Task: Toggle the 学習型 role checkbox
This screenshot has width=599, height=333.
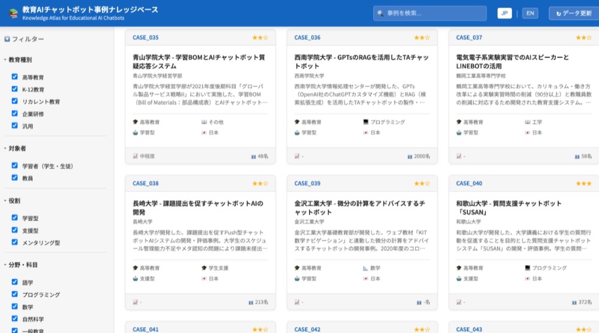Action: 14,217
